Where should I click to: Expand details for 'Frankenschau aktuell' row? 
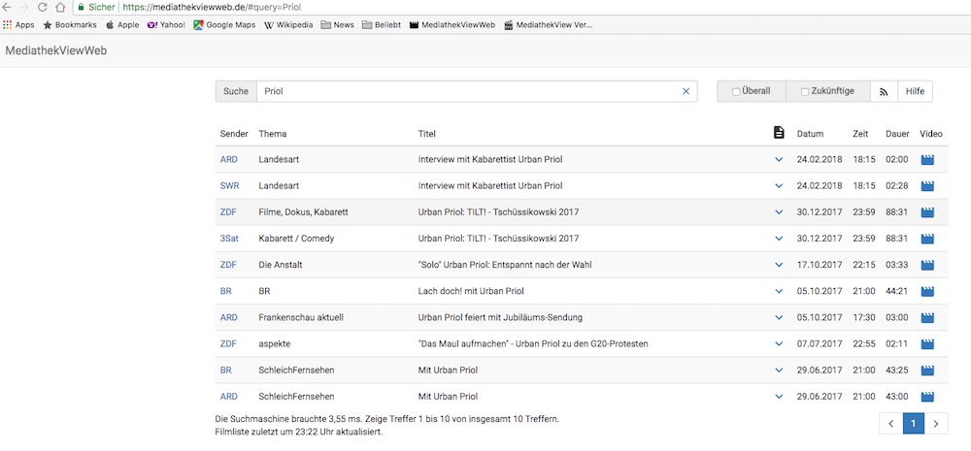(778, 317)
